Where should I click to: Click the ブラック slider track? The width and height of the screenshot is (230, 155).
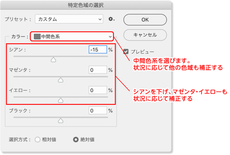click(x=60, y=117)
